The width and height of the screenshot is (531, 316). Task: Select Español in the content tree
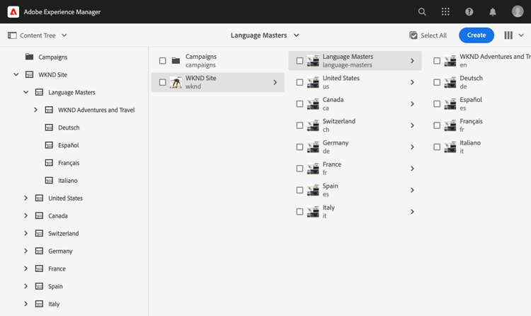(69, 145)
